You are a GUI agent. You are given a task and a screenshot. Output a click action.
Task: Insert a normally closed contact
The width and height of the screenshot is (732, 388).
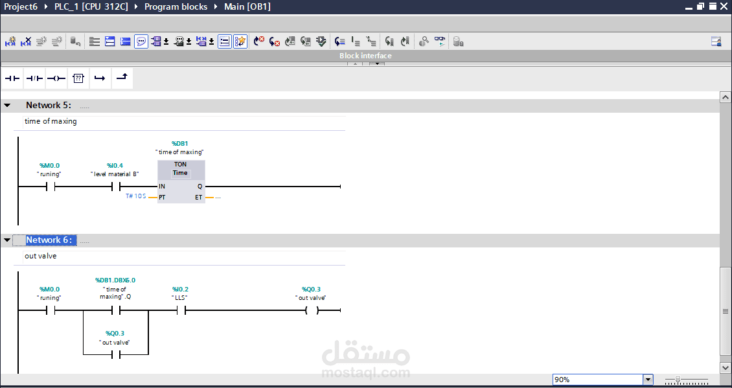[x=34, y=78]
